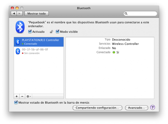The image size is (168, 124).
Task: Click the Bluetooth icon of device 00-1f-5b-af-86-0f
Action: click(18, 51)
